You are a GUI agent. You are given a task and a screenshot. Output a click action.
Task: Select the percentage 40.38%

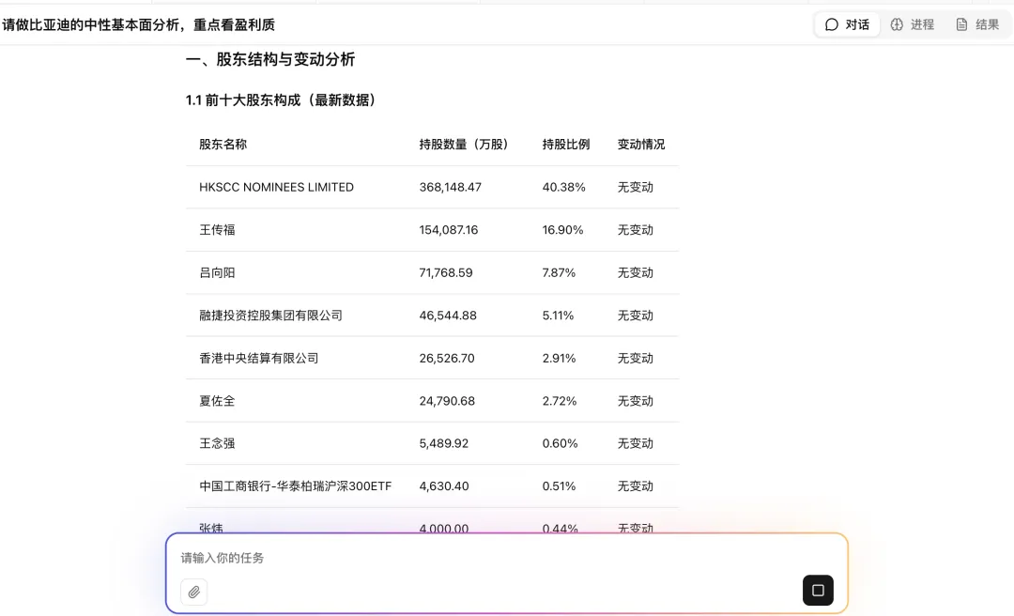(564, 187)
